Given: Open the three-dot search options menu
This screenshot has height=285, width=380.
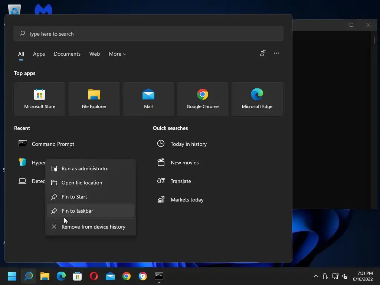Looking at the screenshot, I should tap(276, 53).
